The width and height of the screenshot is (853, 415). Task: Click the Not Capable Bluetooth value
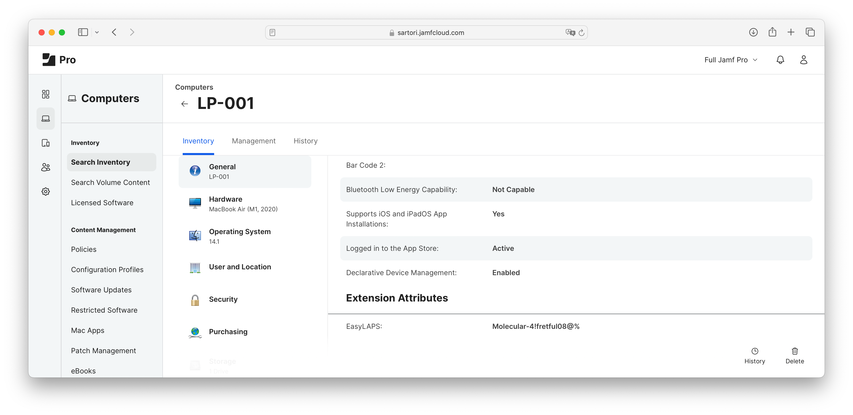(513, 189)
